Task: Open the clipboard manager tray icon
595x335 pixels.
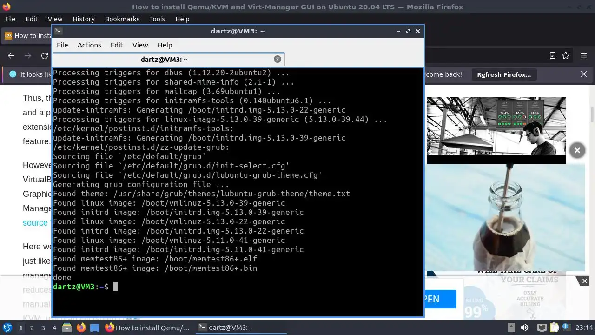Action: 555,328
